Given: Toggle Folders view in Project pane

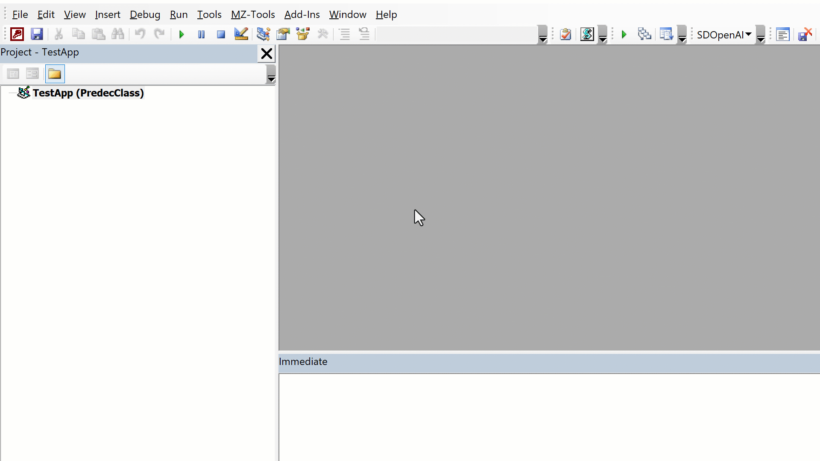Looking at the screenshot, I should 55,74.
